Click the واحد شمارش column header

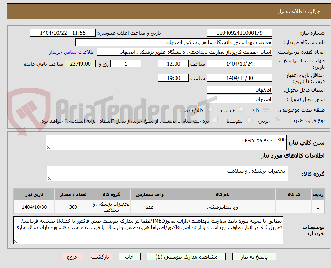[150, 194]
